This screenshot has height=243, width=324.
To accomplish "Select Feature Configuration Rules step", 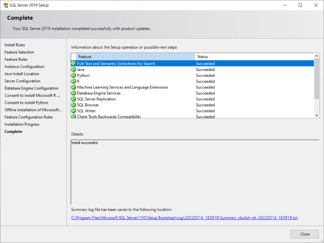I will tap(29, 117).
